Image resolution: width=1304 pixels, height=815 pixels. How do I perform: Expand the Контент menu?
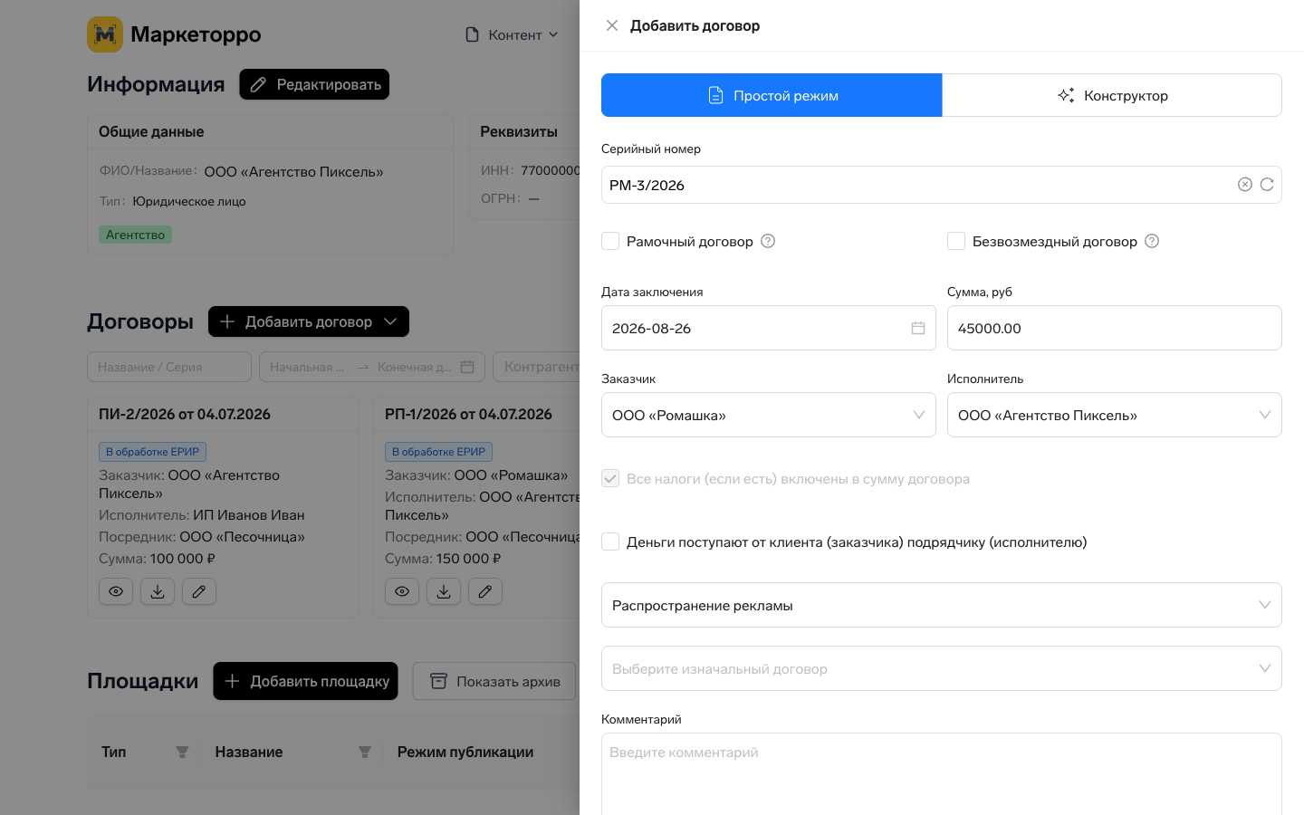(512, 34)
